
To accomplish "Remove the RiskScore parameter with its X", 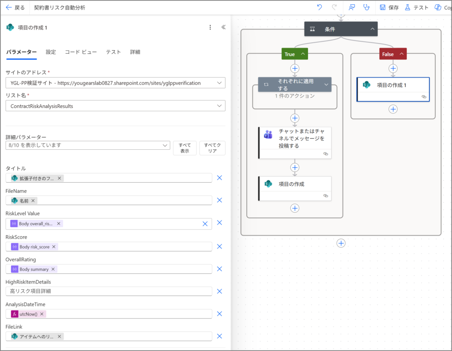I will click(x=219, y=246).
